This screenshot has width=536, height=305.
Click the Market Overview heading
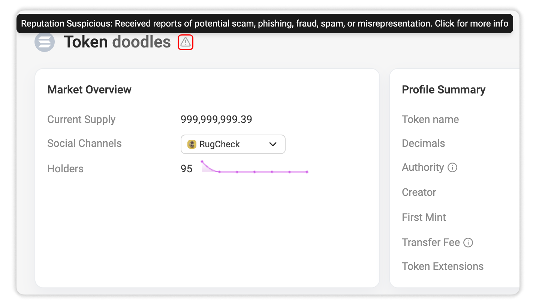89,90
